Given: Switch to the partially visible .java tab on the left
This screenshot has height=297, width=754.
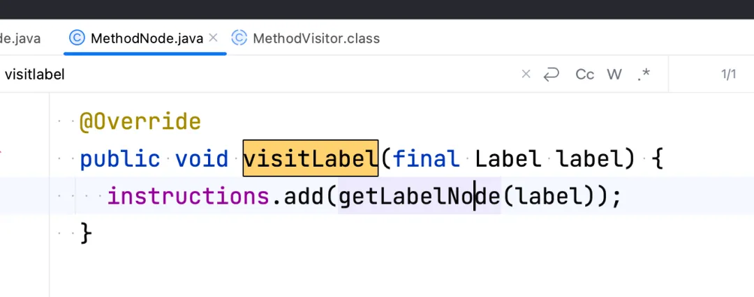Looking at the screenshot, I should [x=21, y=38].
